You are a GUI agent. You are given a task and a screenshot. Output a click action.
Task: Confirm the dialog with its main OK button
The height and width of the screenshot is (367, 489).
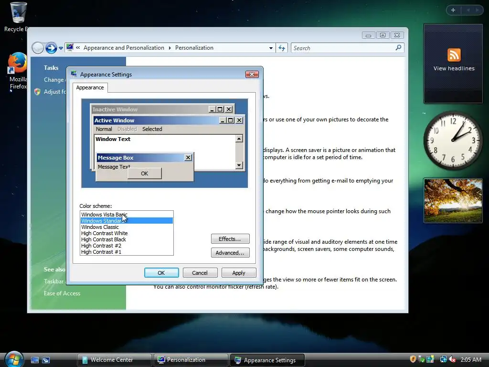coord(161,273)
